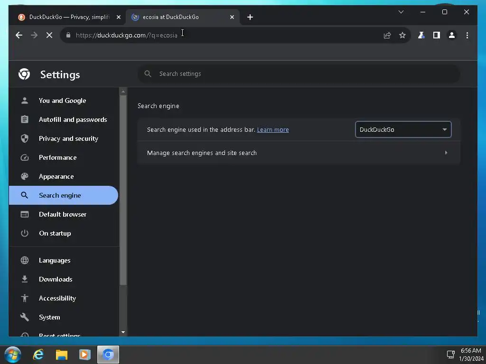Click the Chrome logo beside Settings

pyautogui.click(x=24, y=74)
